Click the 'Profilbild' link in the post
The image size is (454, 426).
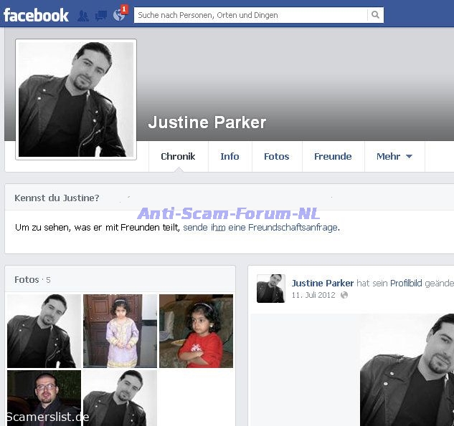tap(406, 284)
